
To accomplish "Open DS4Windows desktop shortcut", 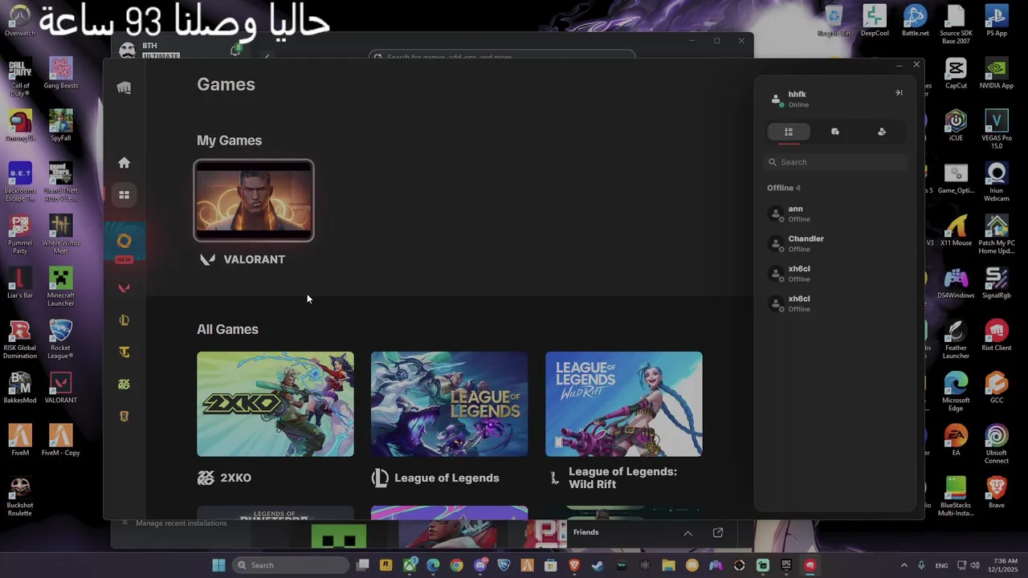I will point(956,283).
